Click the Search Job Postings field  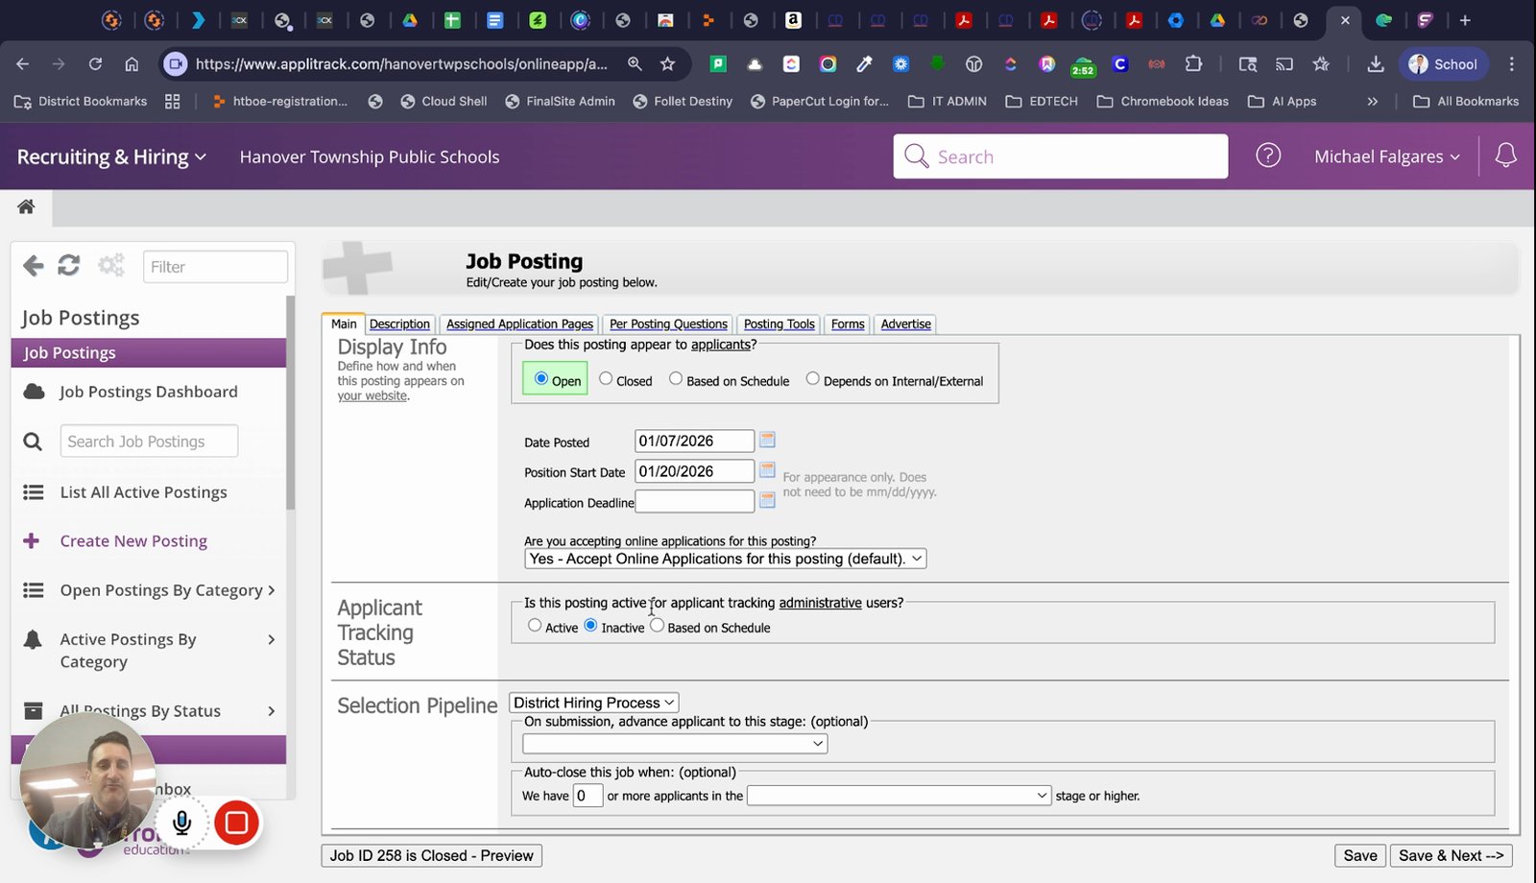pyautogui.click(x=149, y=441)
